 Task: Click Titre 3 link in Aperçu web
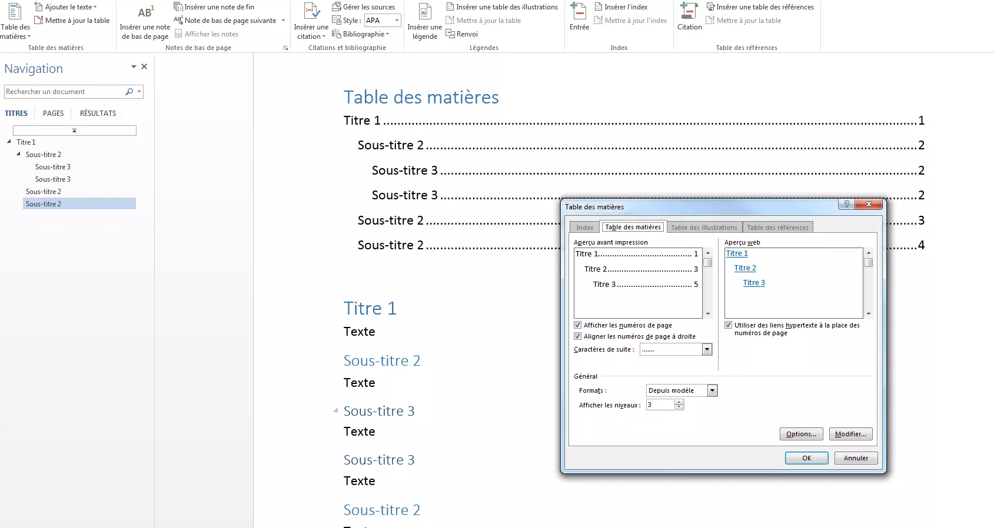[x=754, y=283]
